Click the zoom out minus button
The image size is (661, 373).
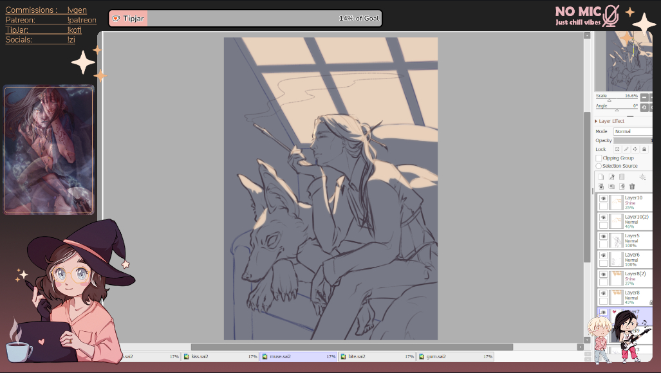coord(644,98)
